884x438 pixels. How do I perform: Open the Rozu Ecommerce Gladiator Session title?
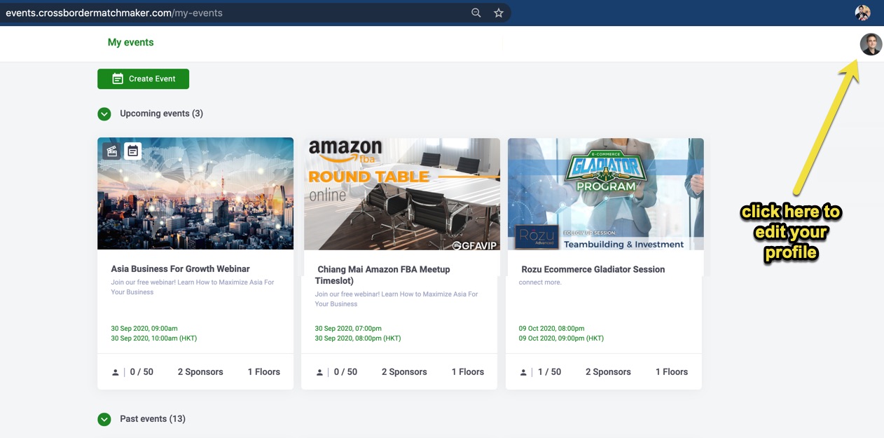[593, 269]
